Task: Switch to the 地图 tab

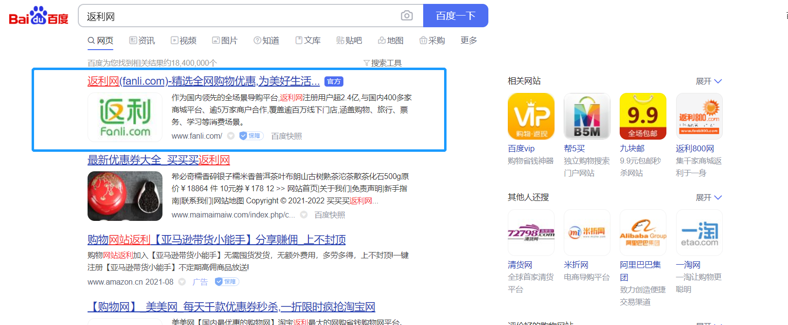Action: pos(391,40)
